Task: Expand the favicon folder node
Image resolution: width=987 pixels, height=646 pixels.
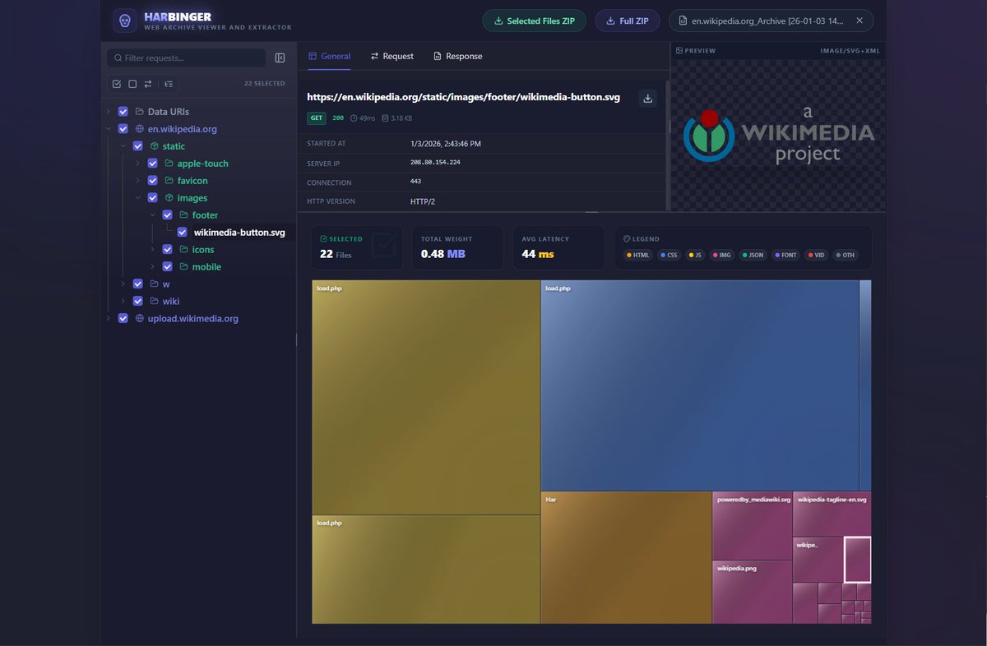Action: 137,181
